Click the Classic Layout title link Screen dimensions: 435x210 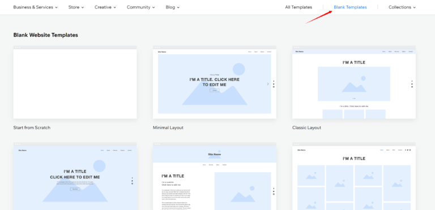click(306, 127)
